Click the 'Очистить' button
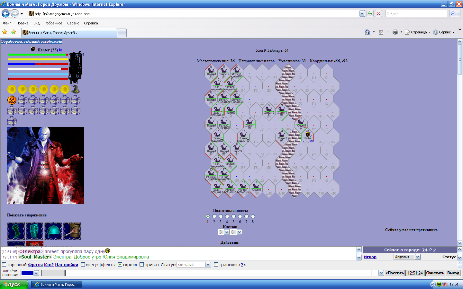The width and height of the screenshot is (463, 289). click(435, 273)
